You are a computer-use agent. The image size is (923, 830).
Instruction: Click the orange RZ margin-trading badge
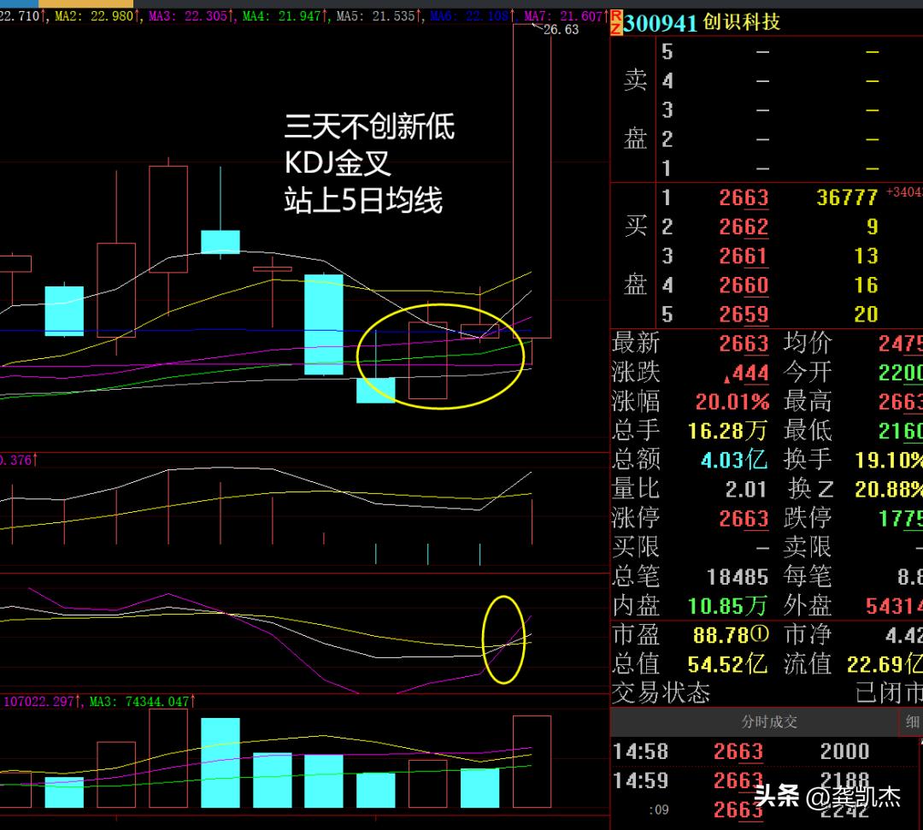point(615,22)
